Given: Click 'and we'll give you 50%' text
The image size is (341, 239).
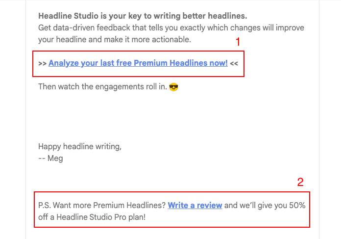Looking at the screenshot, I should point(265,206).
